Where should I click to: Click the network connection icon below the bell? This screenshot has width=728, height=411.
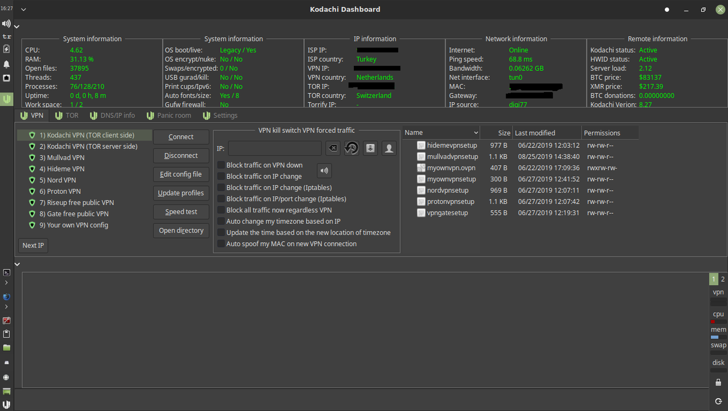(x=6, y=77)
